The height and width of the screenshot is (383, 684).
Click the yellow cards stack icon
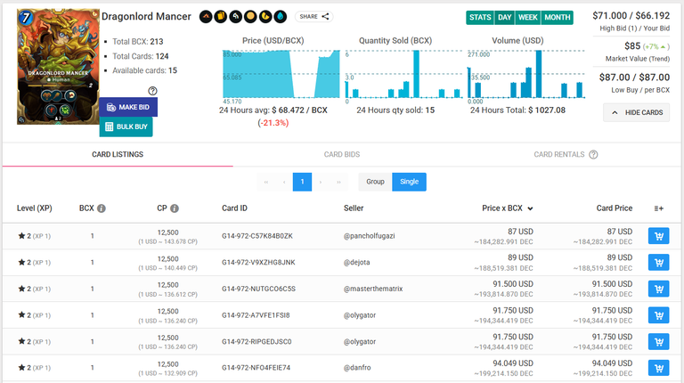pyautogui.click(x=221, y=17)
